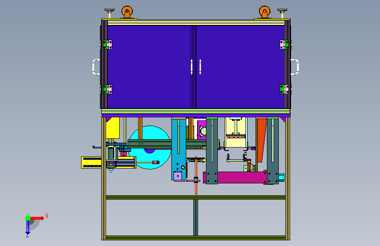Pick the left door's white pull handle

click(192, 67)
